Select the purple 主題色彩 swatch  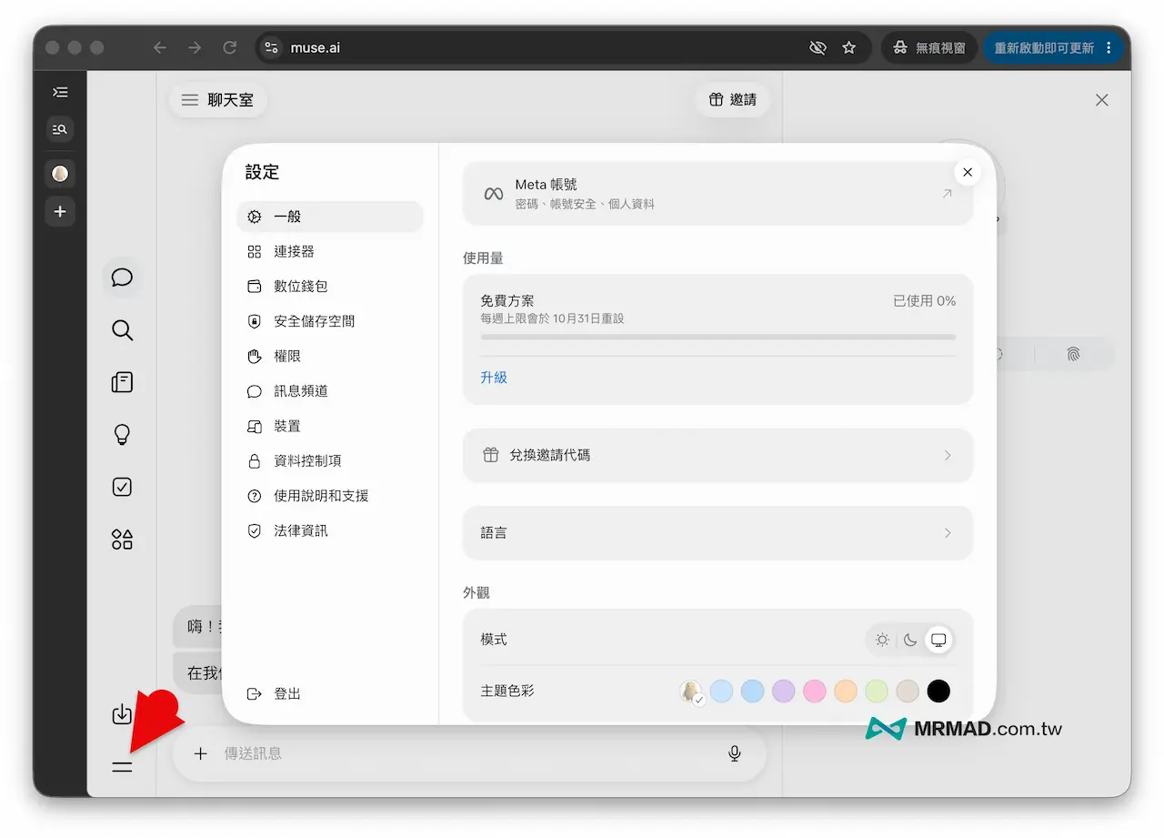(x=784, y=692)
